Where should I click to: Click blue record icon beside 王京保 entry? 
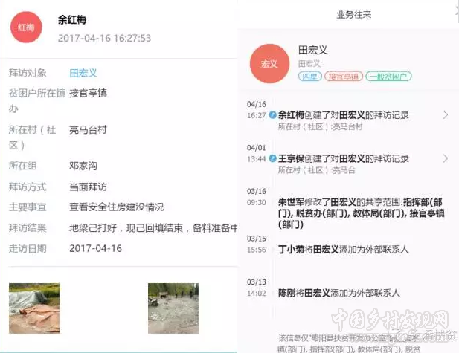(273, 158)
